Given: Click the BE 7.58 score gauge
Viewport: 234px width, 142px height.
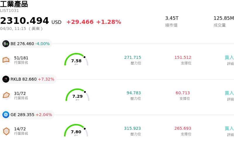Looking at the screenshot, I should tap(76, 60).
